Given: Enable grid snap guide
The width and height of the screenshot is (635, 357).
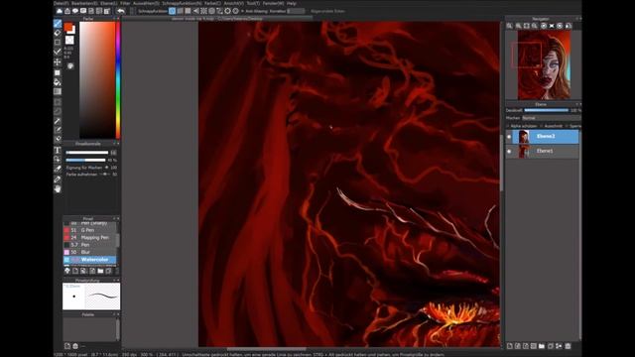Looking at the screenshot, I should tap(188, 11).
